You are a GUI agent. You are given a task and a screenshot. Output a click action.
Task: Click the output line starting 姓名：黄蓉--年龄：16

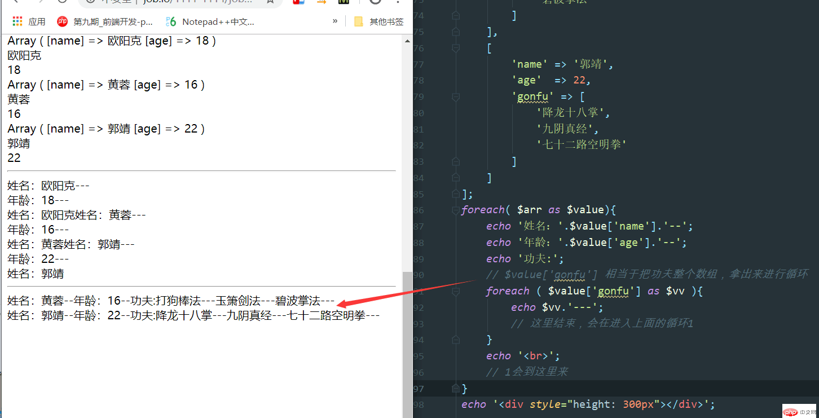(171, 301)
